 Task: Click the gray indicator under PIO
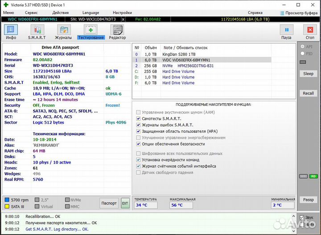pos(303,62)
